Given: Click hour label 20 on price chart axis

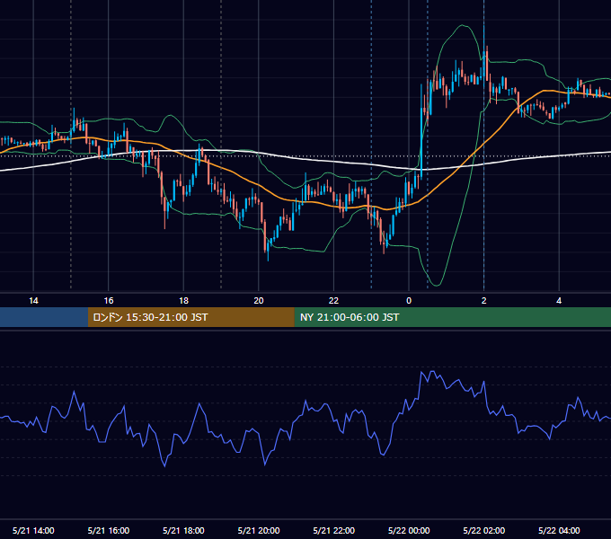Looking at the screenshot, I should tap(259, 301).
